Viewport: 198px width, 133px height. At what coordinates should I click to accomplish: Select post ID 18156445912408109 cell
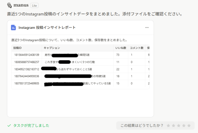pyautogui.click(x=27, y=55)
